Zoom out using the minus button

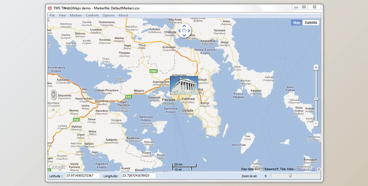tap(316, 123)
